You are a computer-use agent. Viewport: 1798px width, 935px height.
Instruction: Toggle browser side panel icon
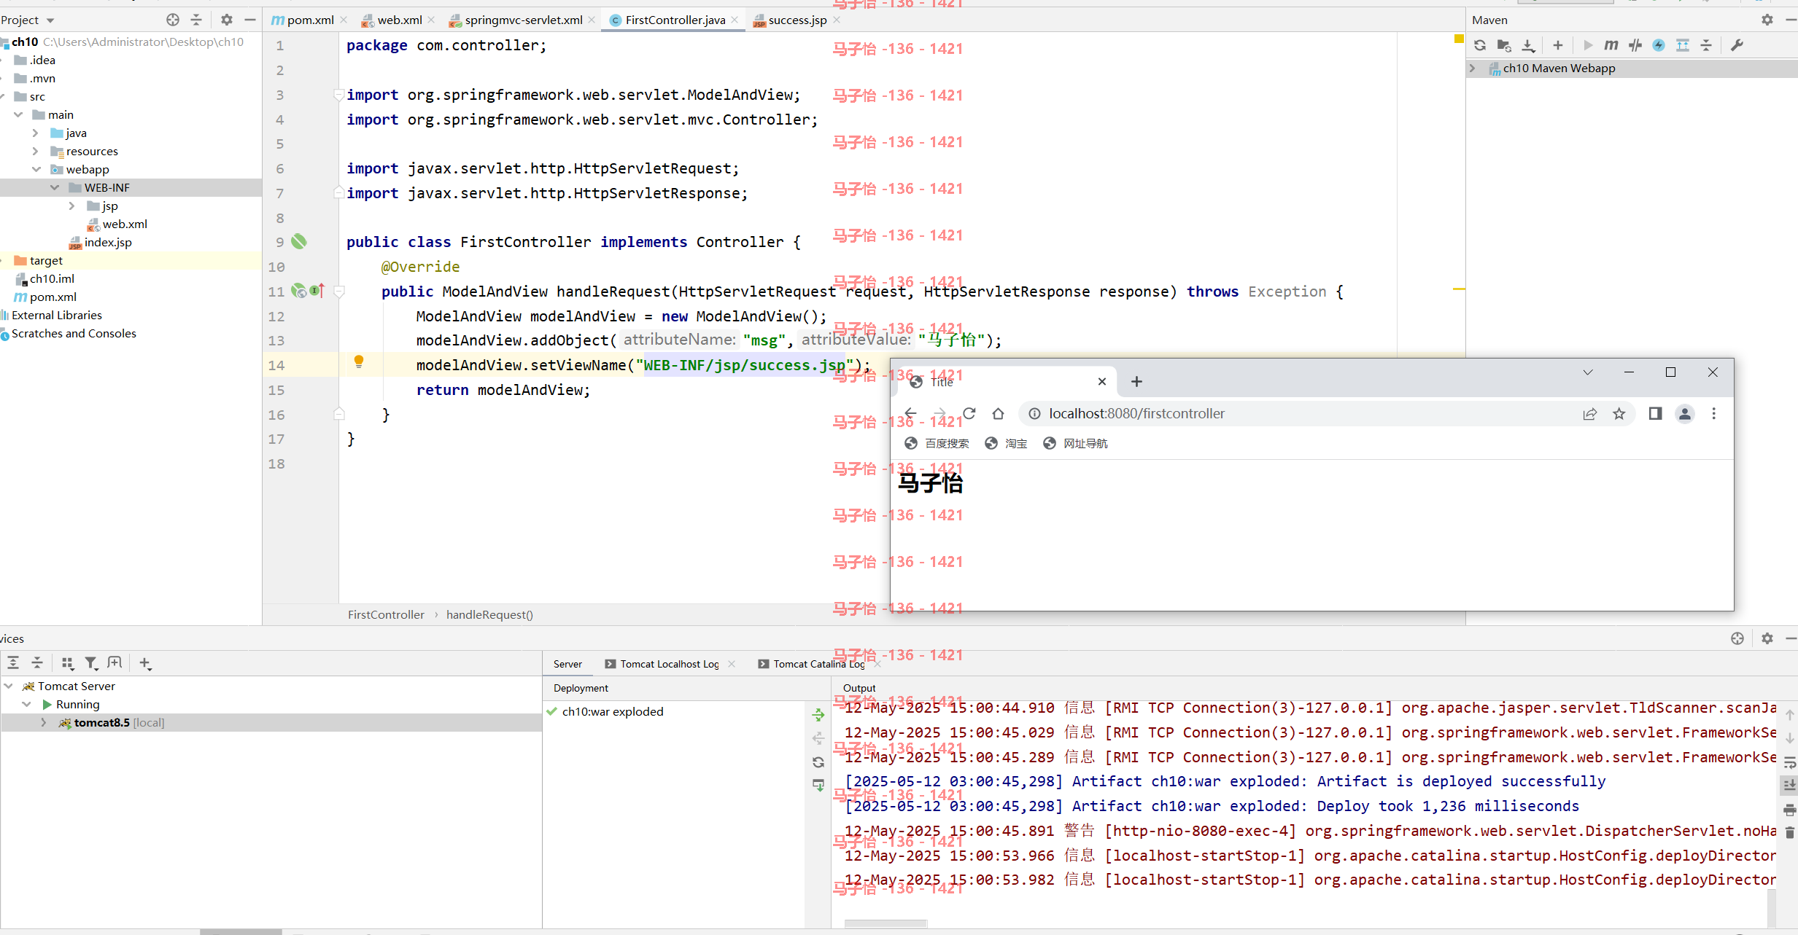pos(1655,413)
